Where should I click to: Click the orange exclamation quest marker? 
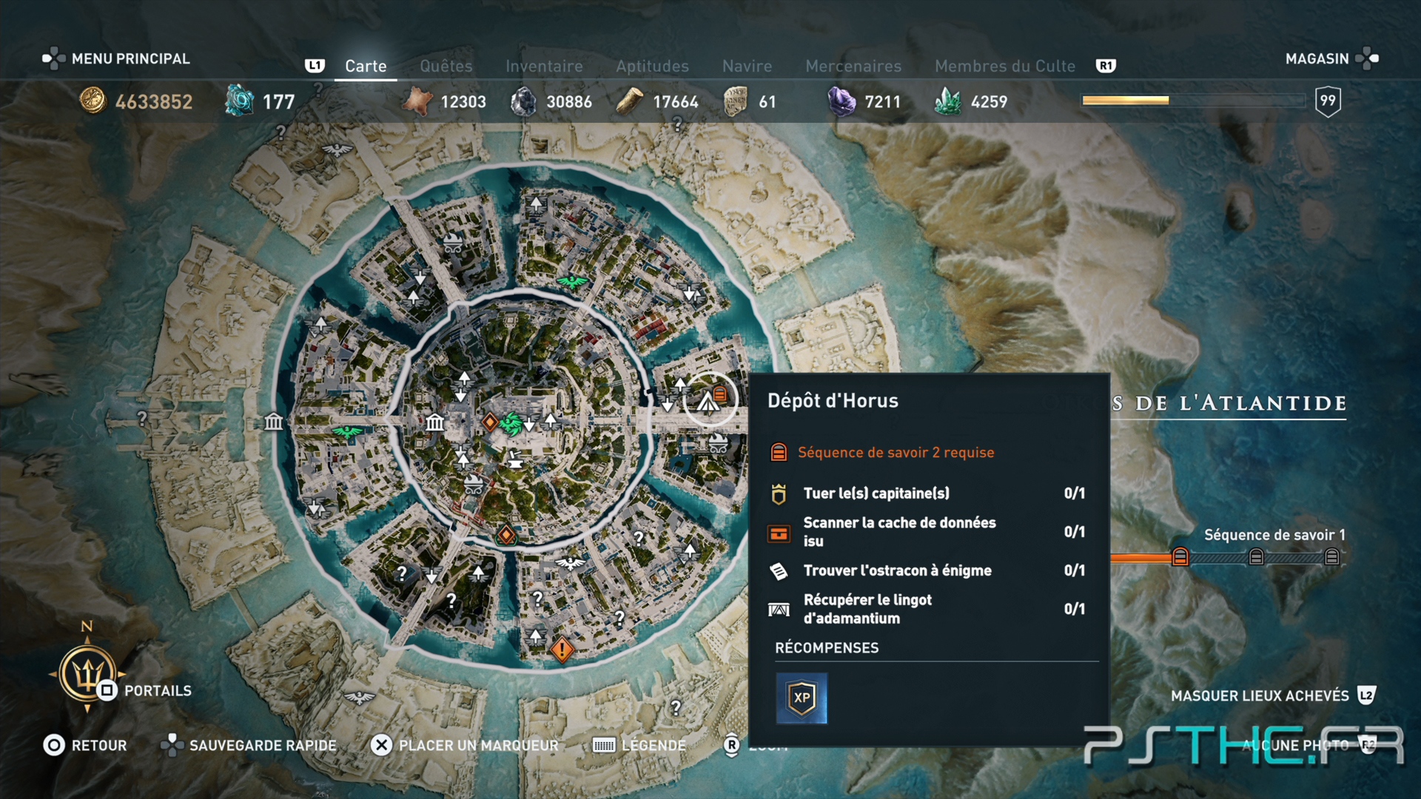tap(562, 650)
